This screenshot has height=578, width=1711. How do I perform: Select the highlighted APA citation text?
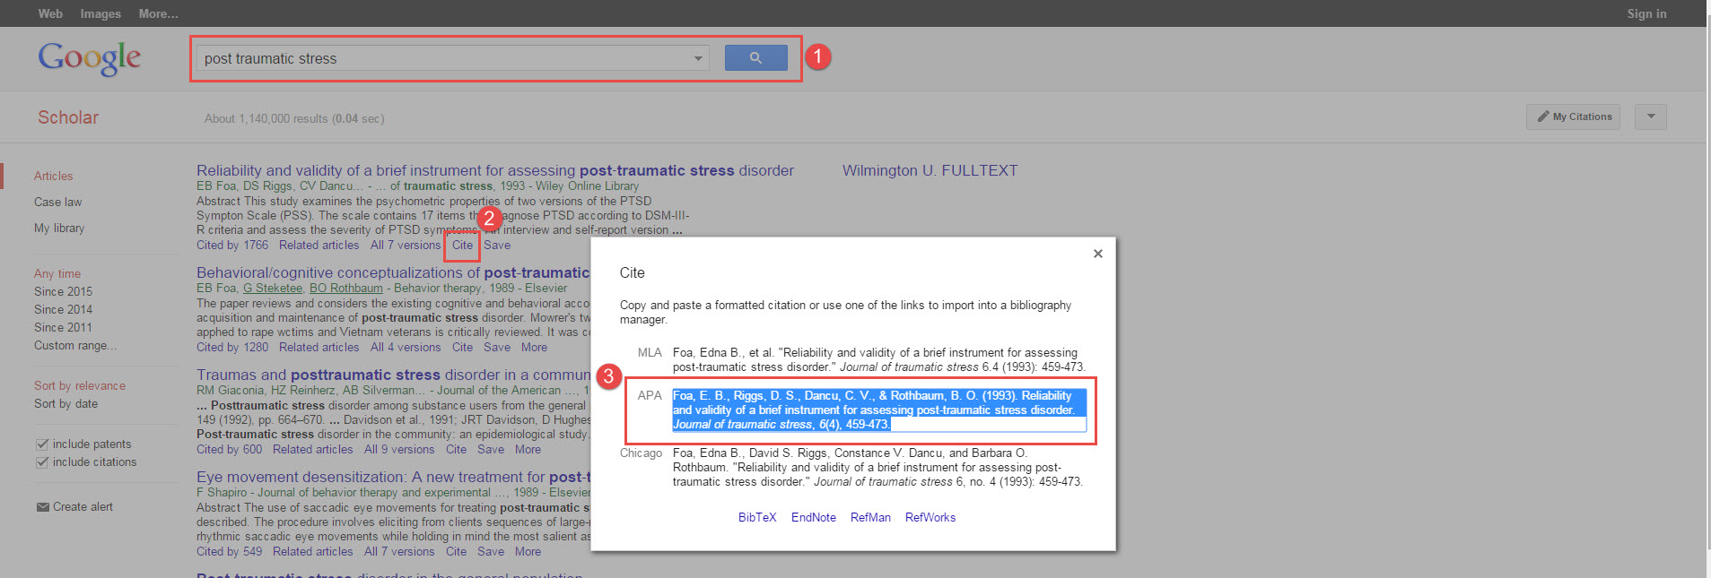point(879,410)
